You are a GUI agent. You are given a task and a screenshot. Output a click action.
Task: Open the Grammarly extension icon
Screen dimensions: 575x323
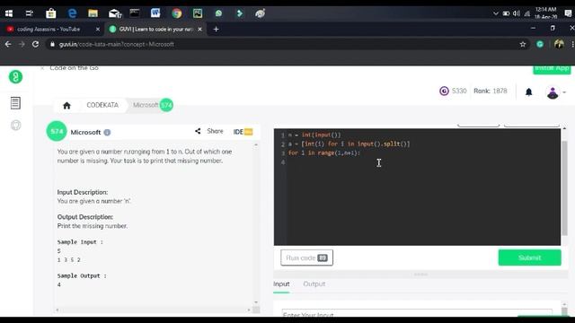click(540, 44)
